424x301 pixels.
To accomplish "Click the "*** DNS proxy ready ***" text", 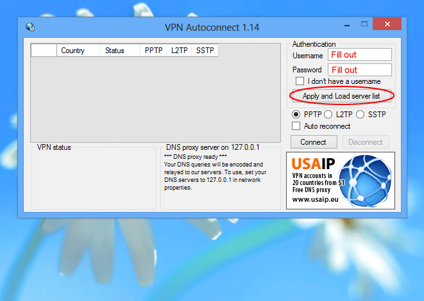I will click(195, 157).
